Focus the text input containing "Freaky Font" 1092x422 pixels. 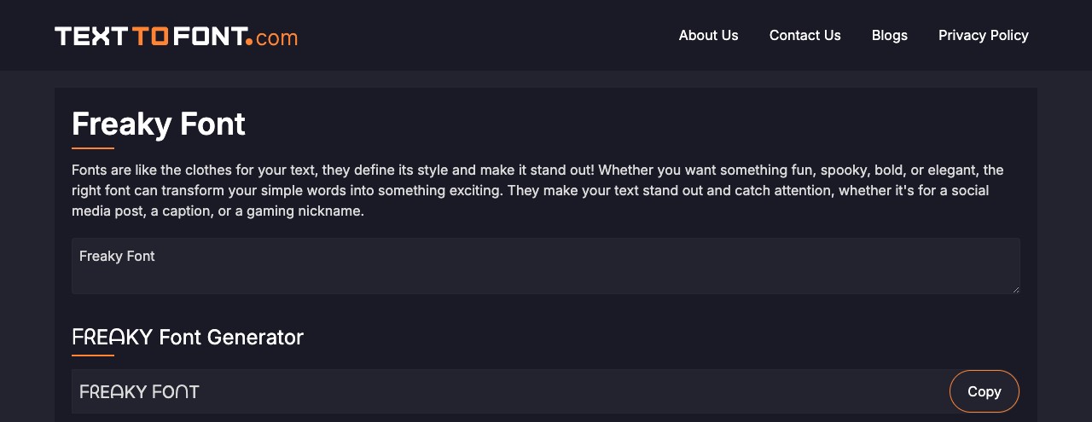544,266
